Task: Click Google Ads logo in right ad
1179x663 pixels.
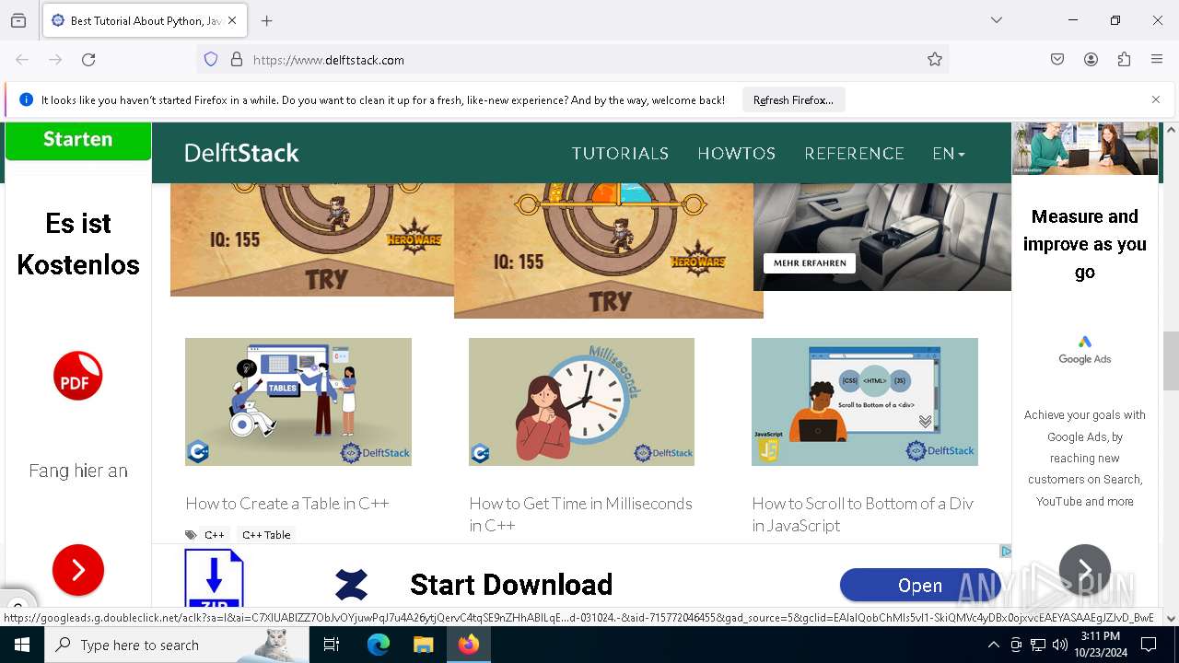Action: (x=1085, y=351)
